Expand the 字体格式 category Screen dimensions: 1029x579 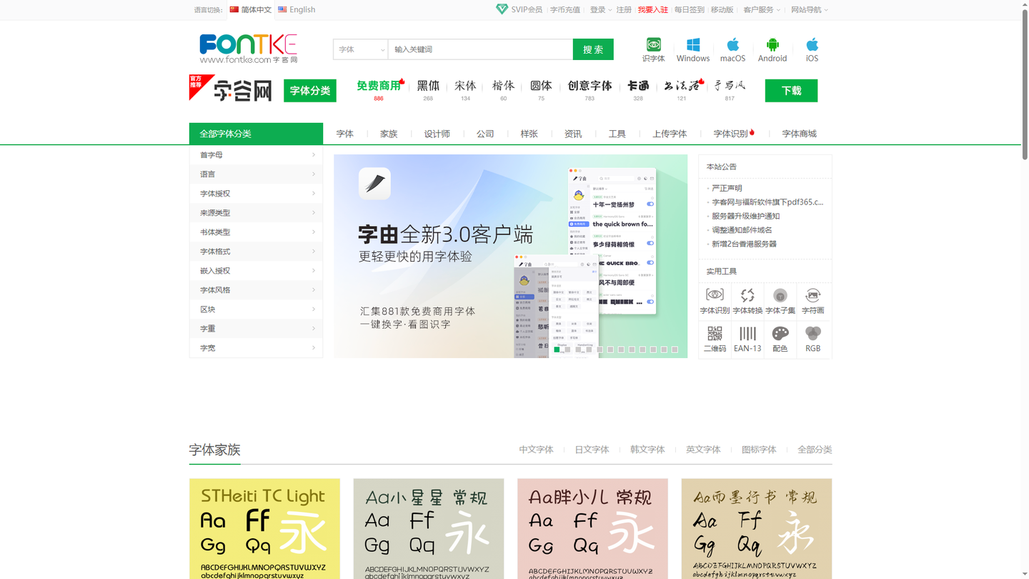256,251
